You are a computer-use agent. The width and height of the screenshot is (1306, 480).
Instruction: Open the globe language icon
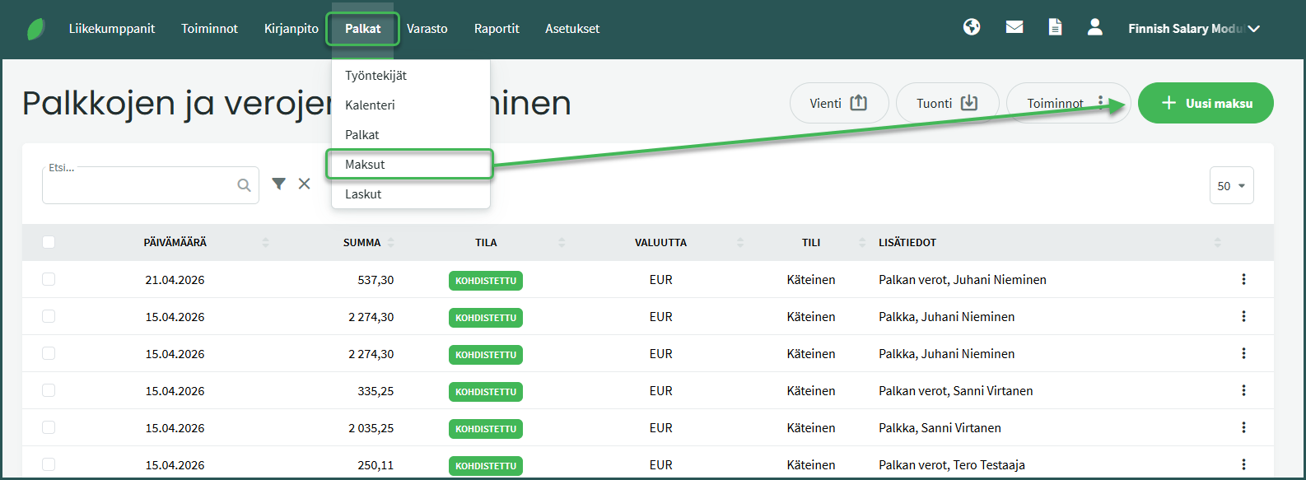point(972,28)
